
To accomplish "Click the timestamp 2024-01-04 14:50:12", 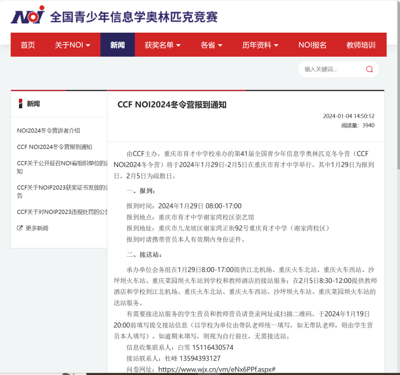I will pos(349,116).
